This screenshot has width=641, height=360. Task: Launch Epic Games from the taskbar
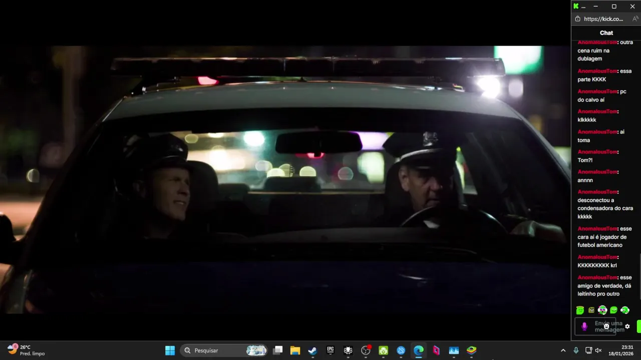tap(331, 350)
